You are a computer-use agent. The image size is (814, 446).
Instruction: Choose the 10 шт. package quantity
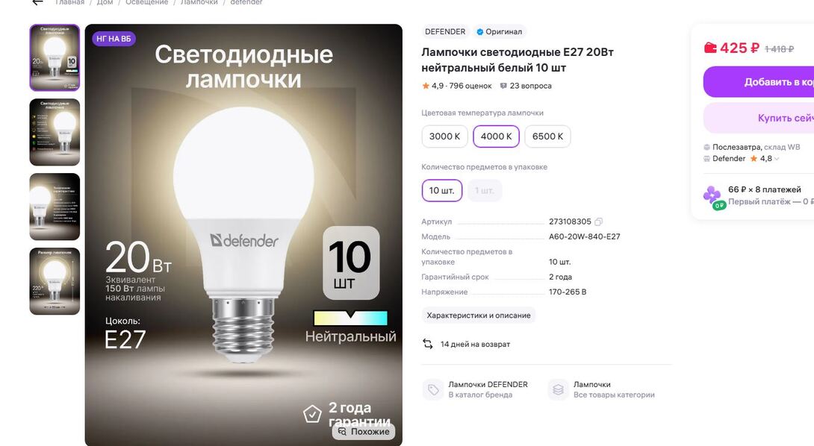(x=442, y=190)
